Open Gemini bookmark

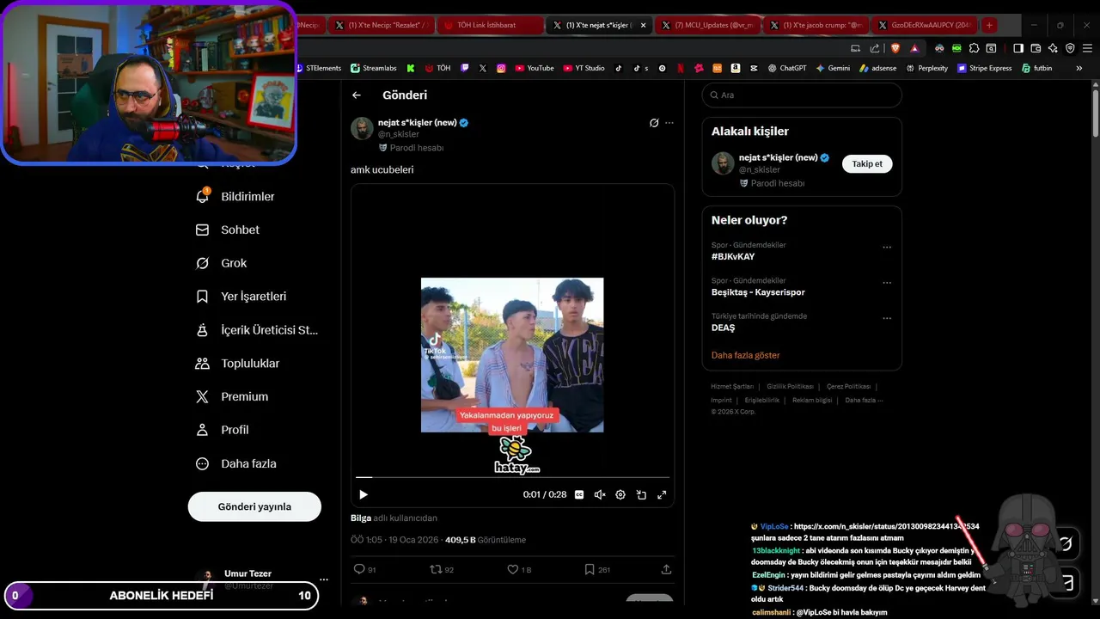click(834, 68)
